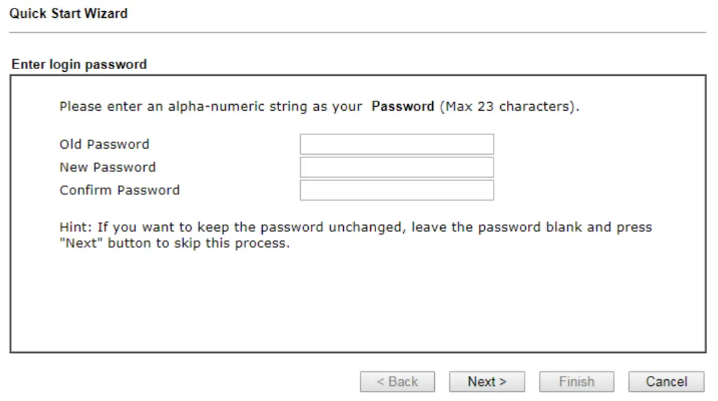Click the Old Password input field
718x401 pixels.
pos(397,144)
